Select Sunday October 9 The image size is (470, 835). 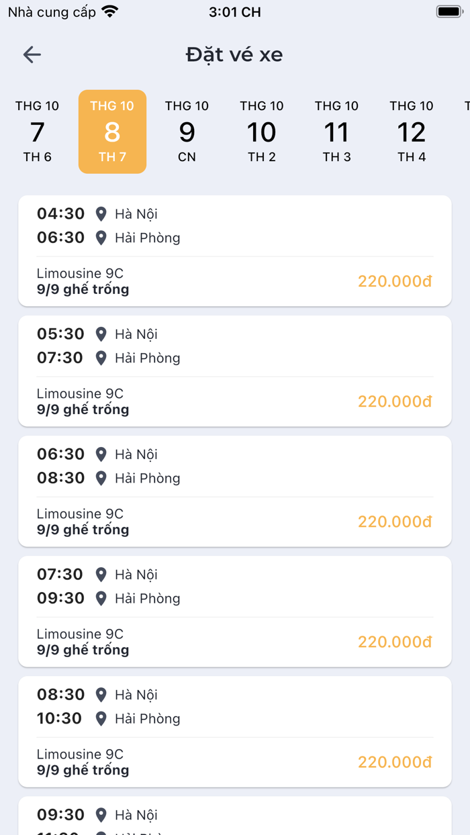(x=187, y=132)
